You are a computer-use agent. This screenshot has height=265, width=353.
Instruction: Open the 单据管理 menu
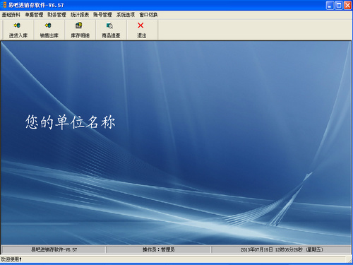(x=34, y=15)
